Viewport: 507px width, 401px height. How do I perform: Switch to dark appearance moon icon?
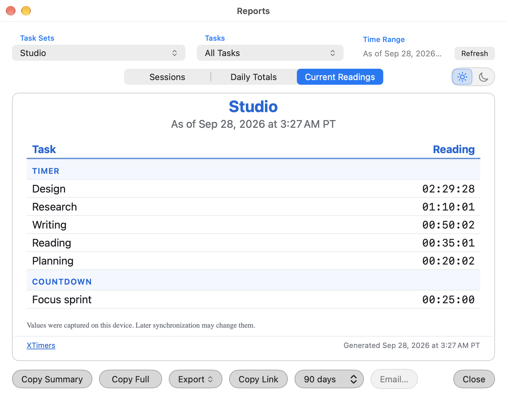click(483, 77)
